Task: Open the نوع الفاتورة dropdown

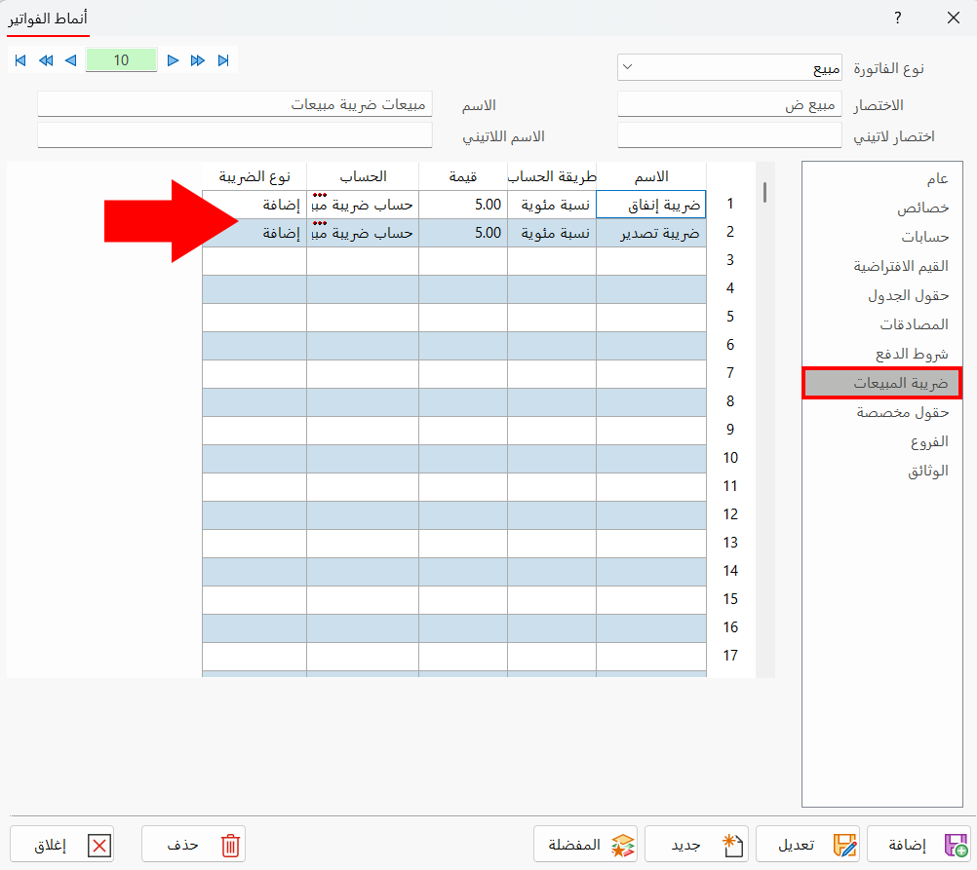Action: [x=729, y=67]
